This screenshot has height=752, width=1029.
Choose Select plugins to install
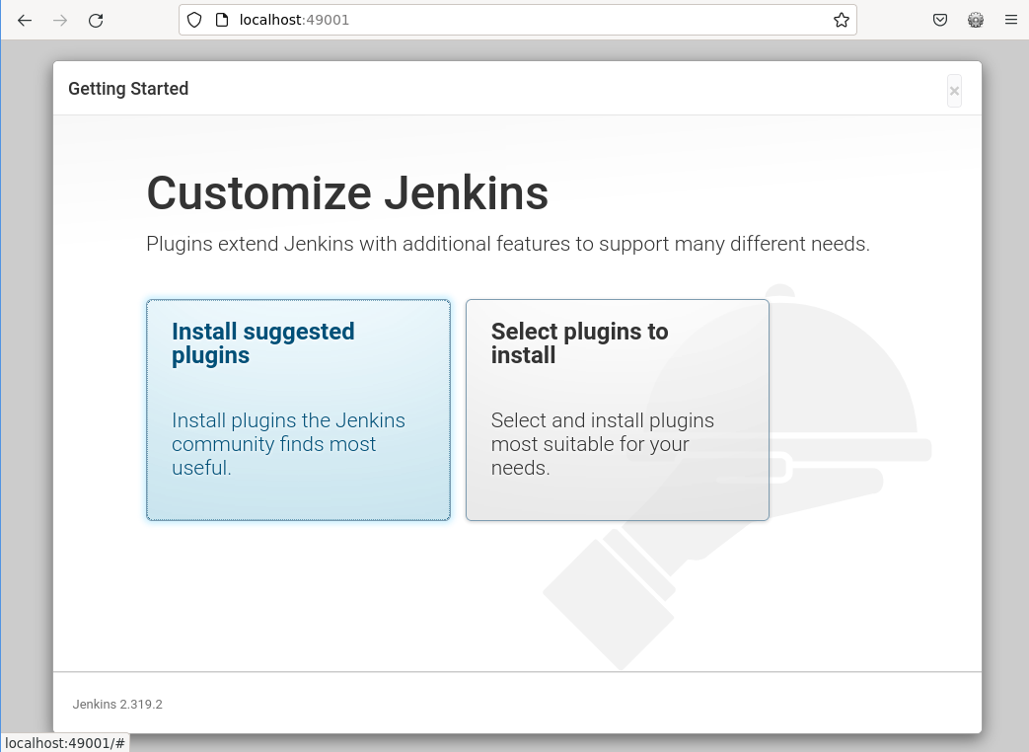pos(617,410)
